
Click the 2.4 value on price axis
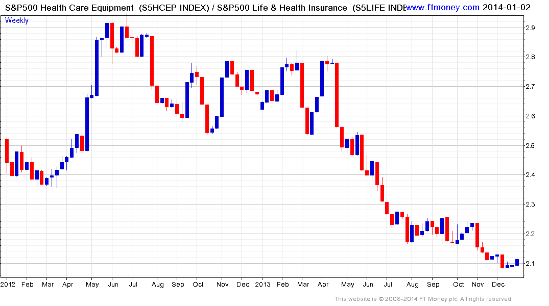pos(530,175)
